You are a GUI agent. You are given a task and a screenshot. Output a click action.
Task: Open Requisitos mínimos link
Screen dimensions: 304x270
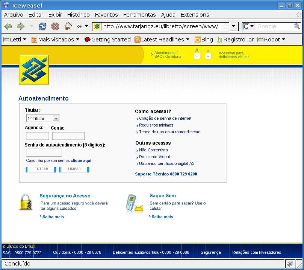(x=156, y=125)
